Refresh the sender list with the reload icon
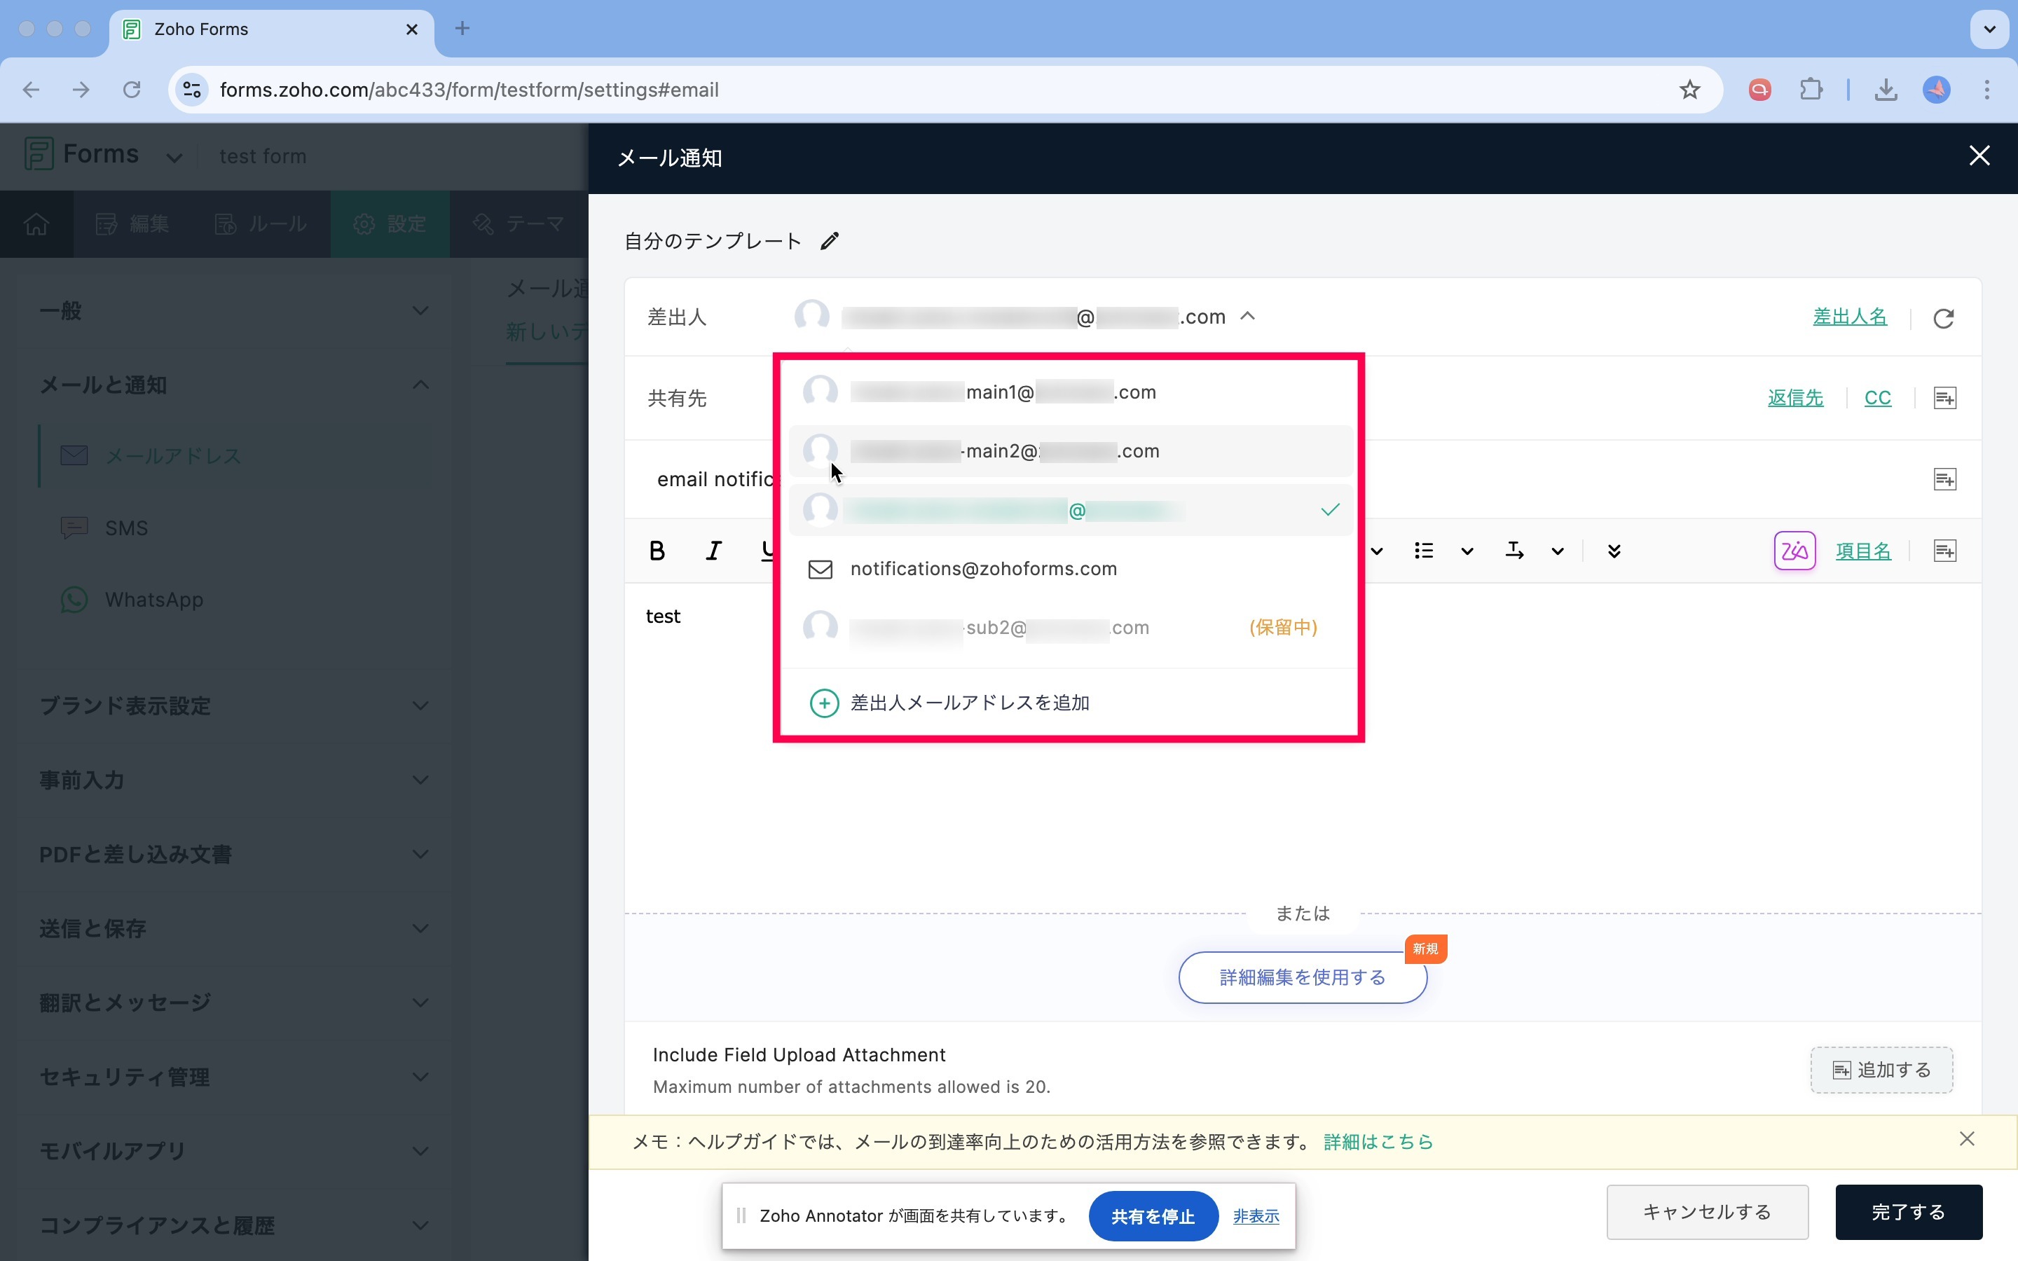The height and width of the screenshot is (1261, 2018). coord(1943,318)
